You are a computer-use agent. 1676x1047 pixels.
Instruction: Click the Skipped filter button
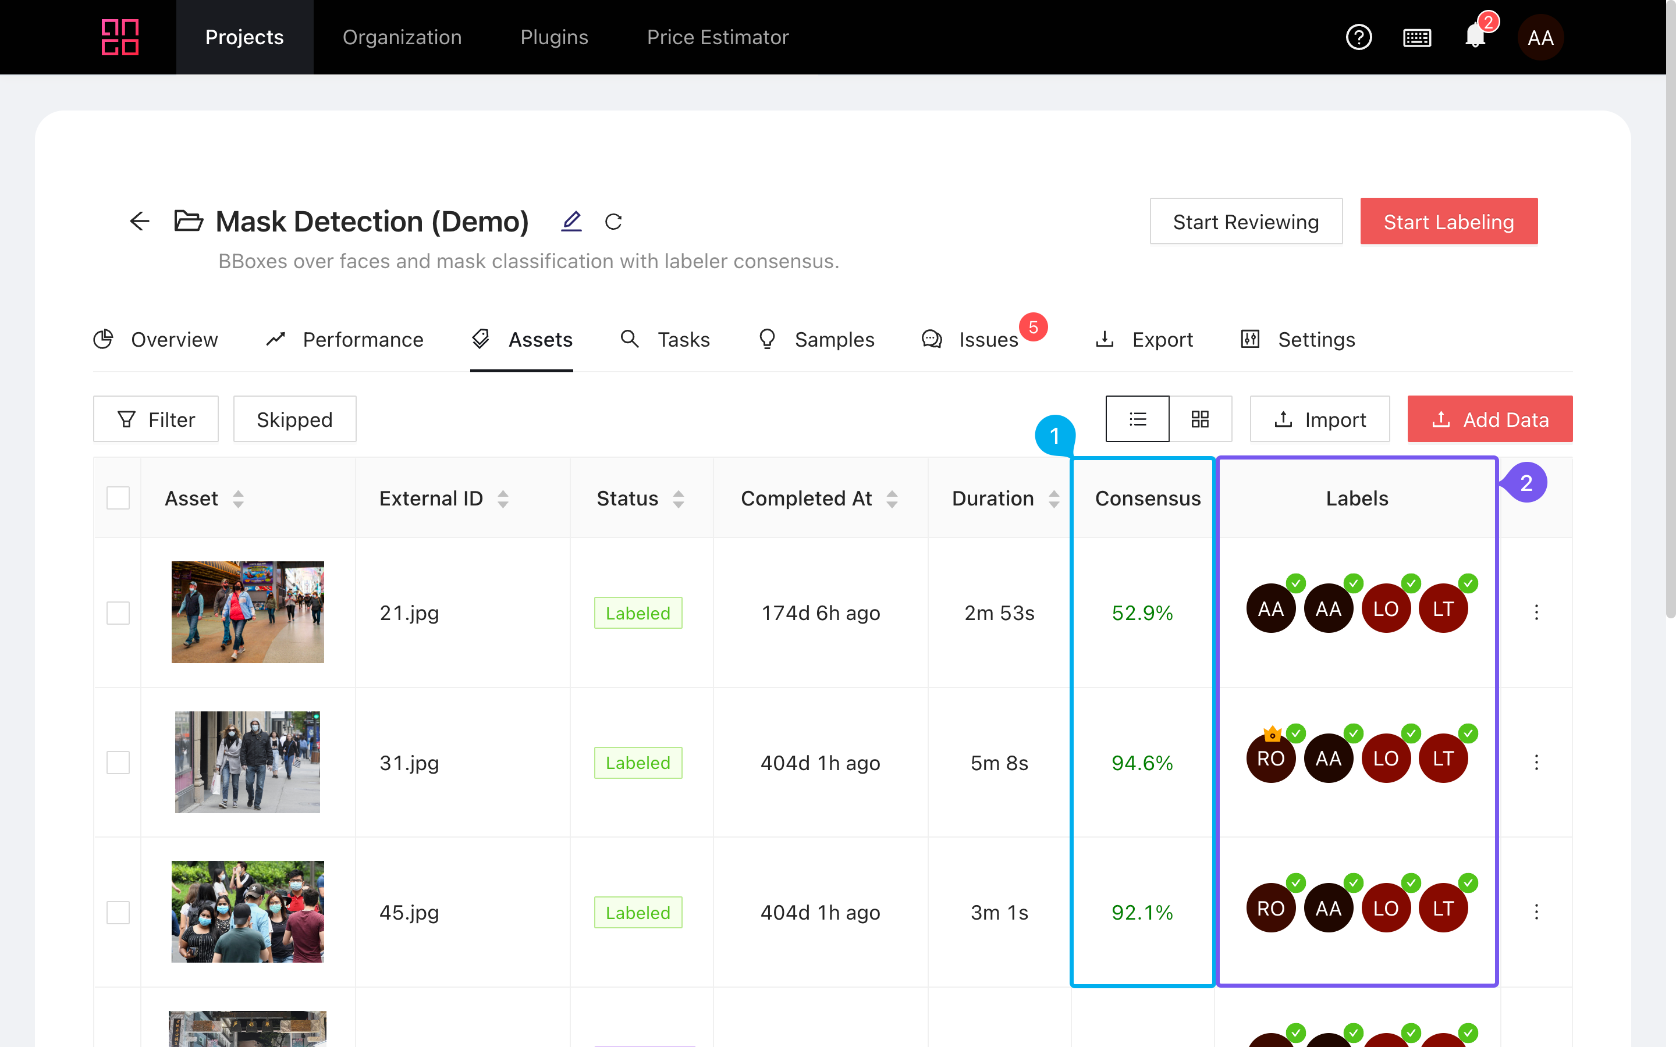pos(294,419)
